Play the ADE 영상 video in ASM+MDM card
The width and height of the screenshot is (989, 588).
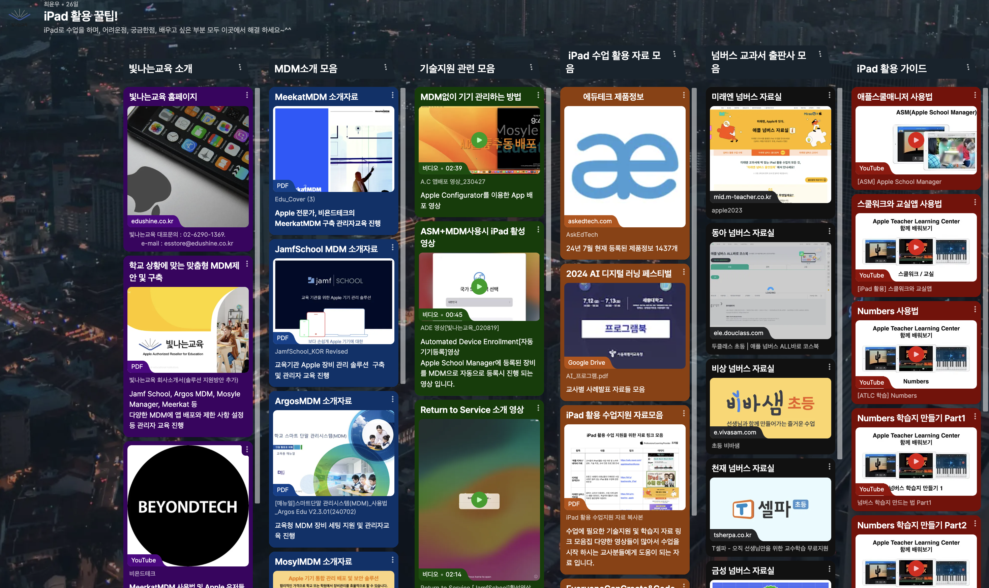[x=479, y=287]
